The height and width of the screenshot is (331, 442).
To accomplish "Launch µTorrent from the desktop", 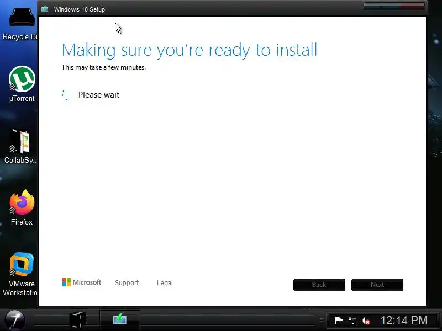I will [22, 84].
